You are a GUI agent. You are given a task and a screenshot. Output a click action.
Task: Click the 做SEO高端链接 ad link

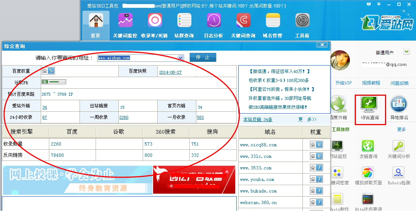pos(278,107)
